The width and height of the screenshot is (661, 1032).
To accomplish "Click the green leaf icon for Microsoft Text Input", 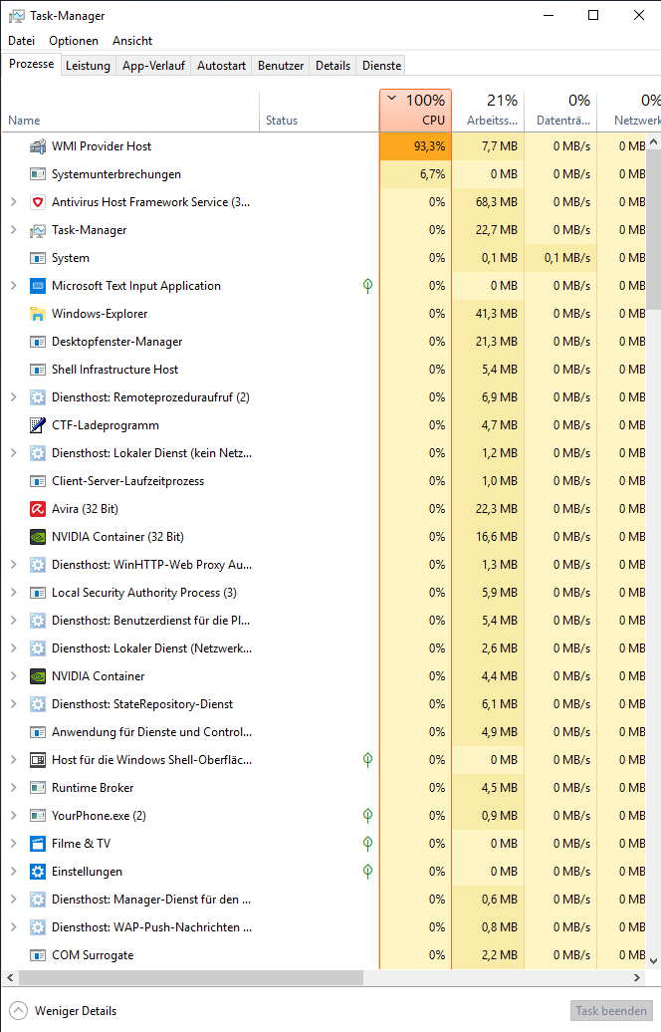I will pos(367,286).
